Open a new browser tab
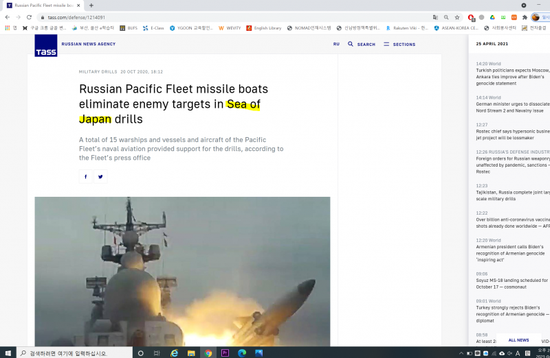The width and height of the screenshot is (550, 358). coord(91,5)
